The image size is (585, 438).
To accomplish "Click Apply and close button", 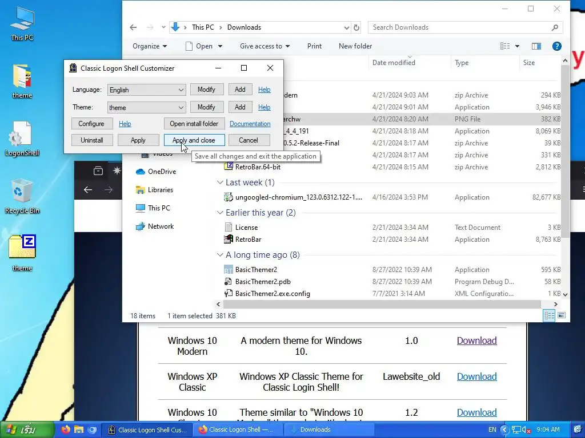I will (x=194, y=140).
